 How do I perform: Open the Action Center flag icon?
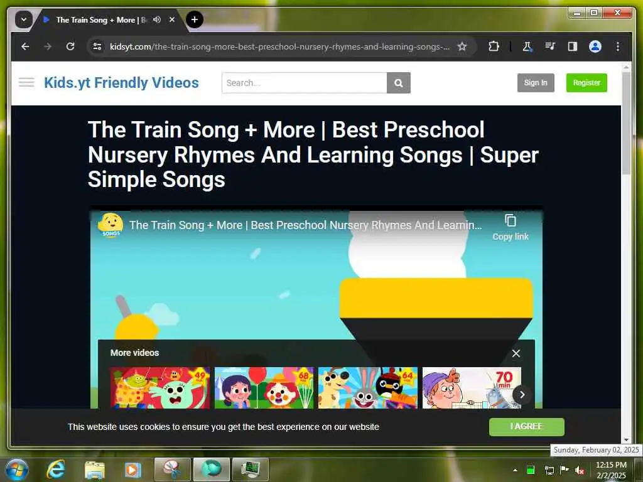pos(564,470)
